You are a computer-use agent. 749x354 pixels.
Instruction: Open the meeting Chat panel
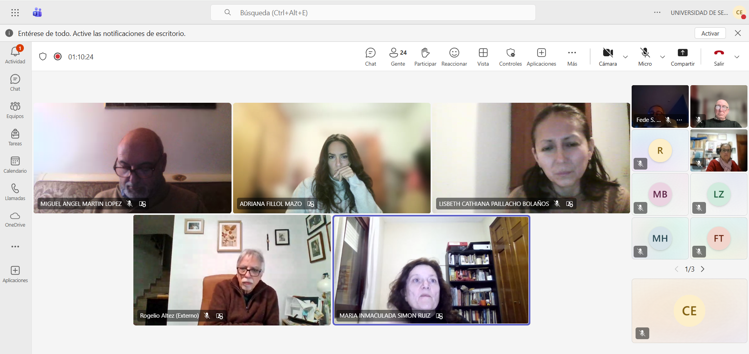coord(370,57)
